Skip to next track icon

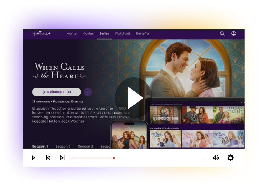[x=62, y=158]
